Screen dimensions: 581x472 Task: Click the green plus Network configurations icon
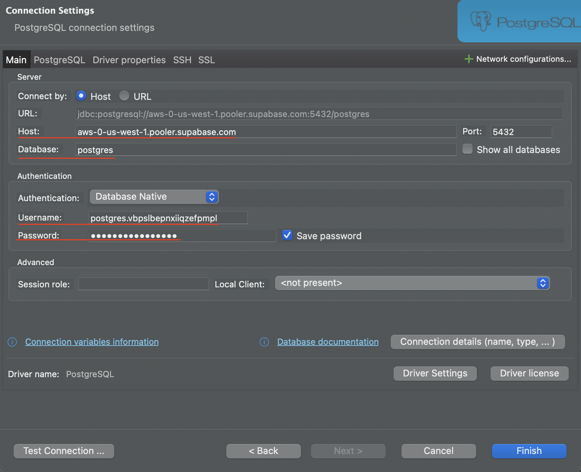(x=468, y=59)
